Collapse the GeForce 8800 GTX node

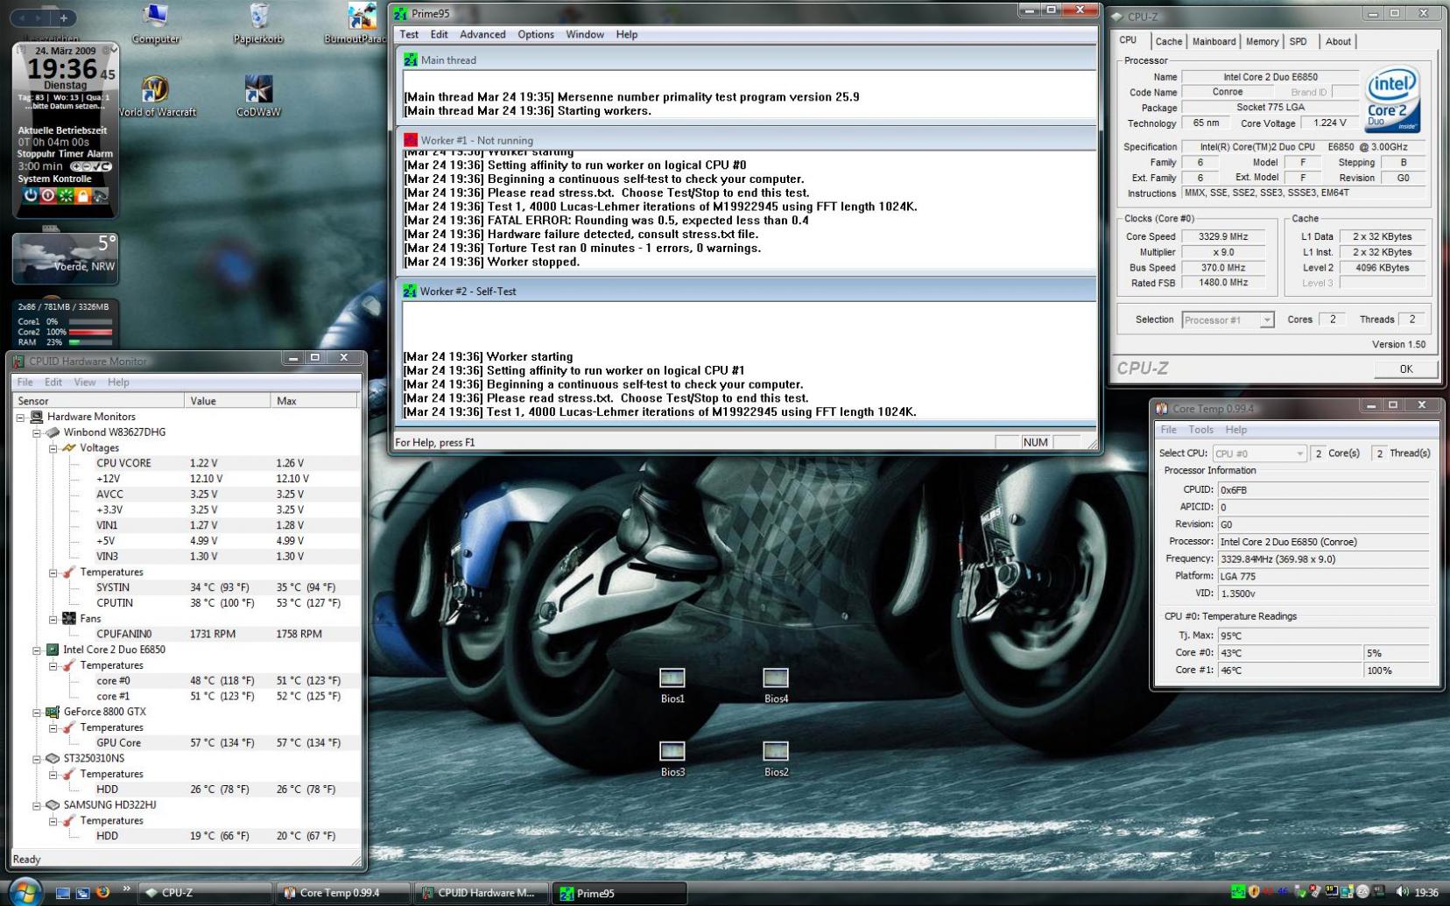click(x=37, y=712)
